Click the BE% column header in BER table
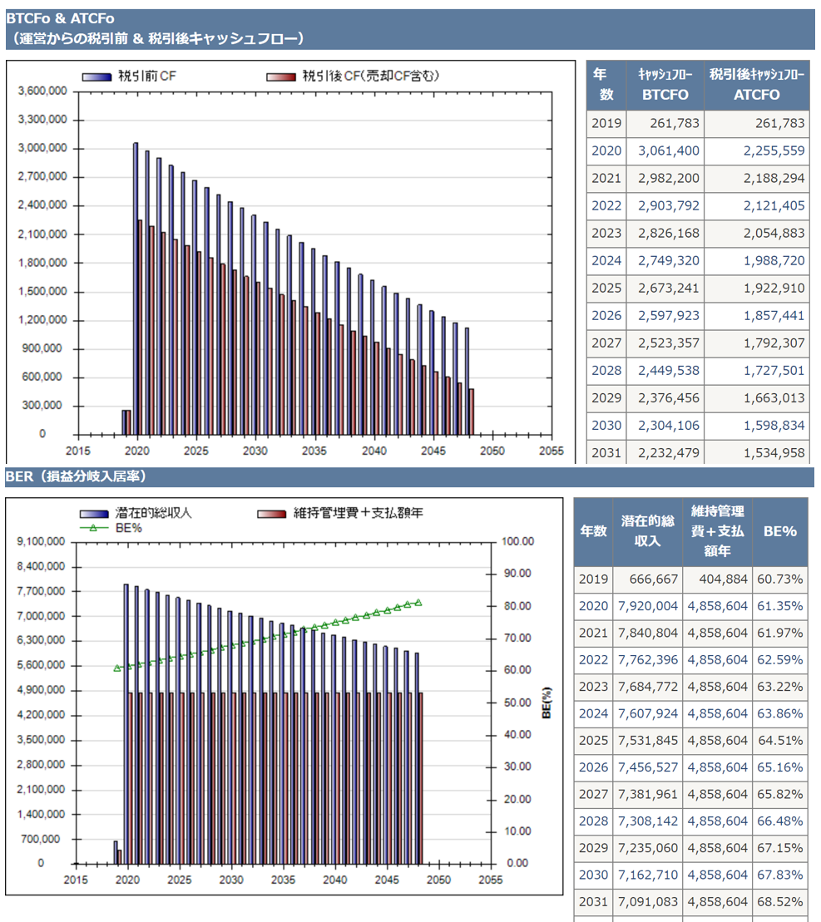The image size is (821, 922). [779, 532]
